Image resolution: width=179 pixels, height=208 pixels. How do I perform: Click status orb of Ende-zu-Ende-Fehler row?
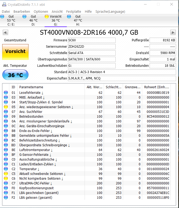pos(6,131)
